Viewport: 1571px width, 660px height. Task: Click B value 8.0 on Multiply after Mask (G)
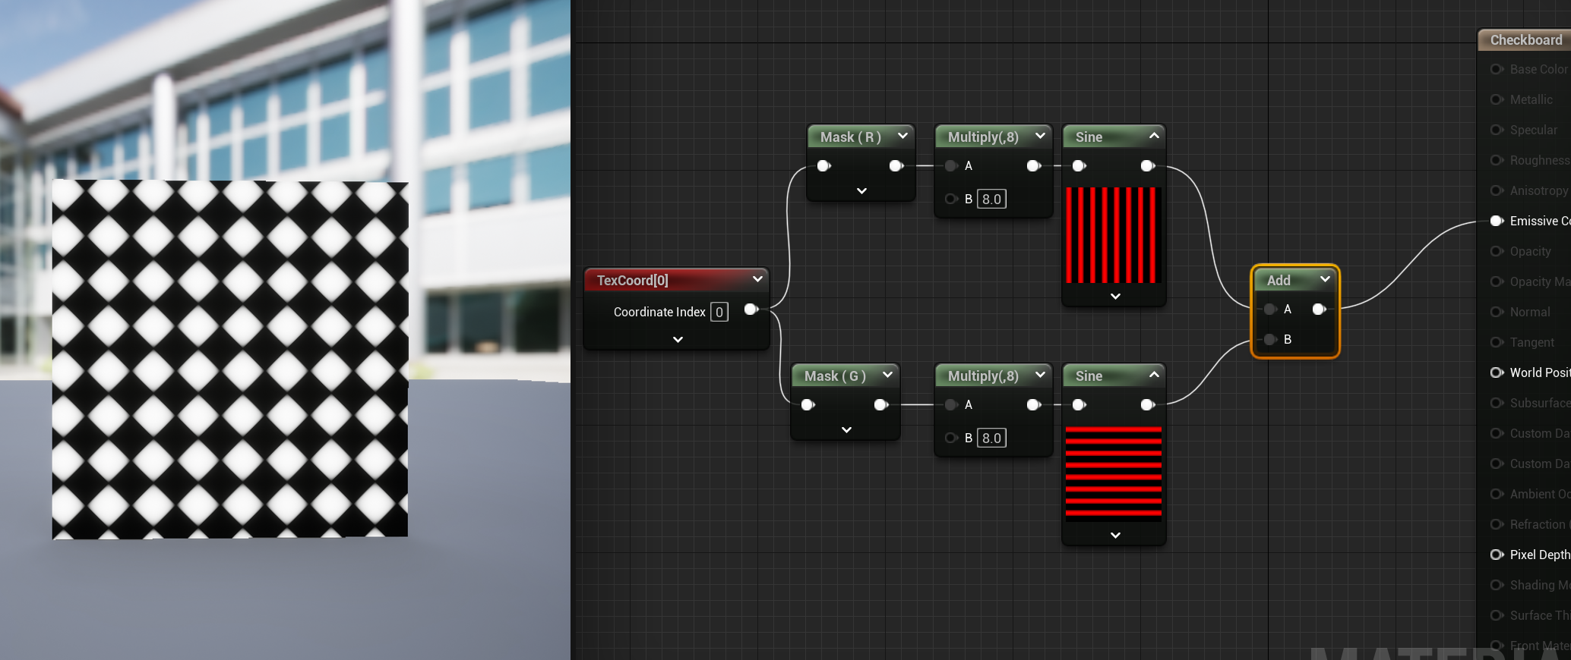coord(991,438)
